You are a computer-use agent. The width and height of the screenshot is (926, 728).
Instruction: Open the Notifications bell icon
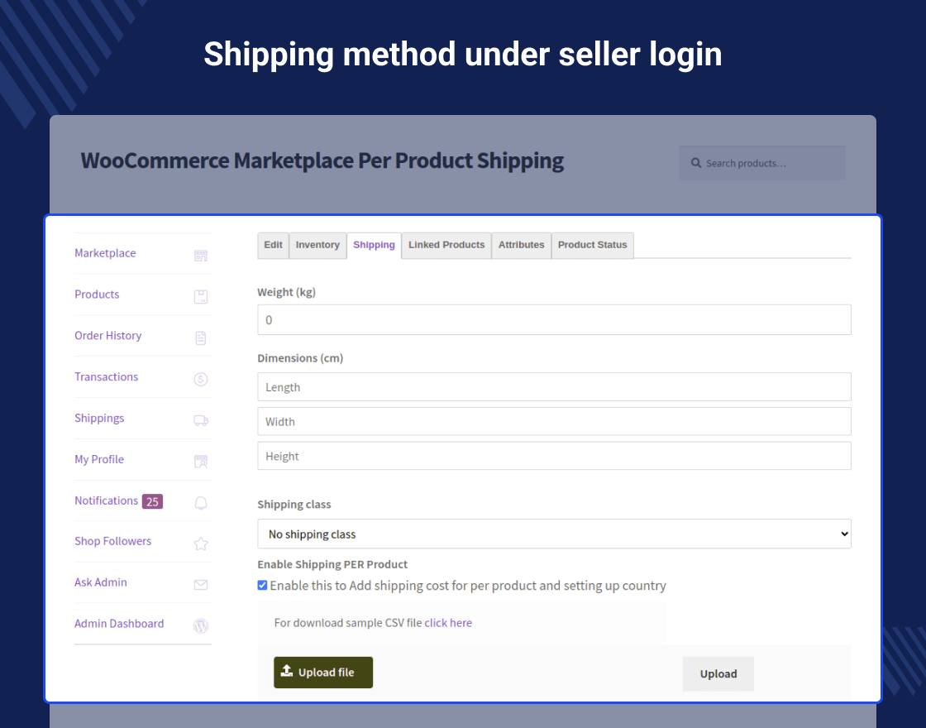(x=200, y=502)
